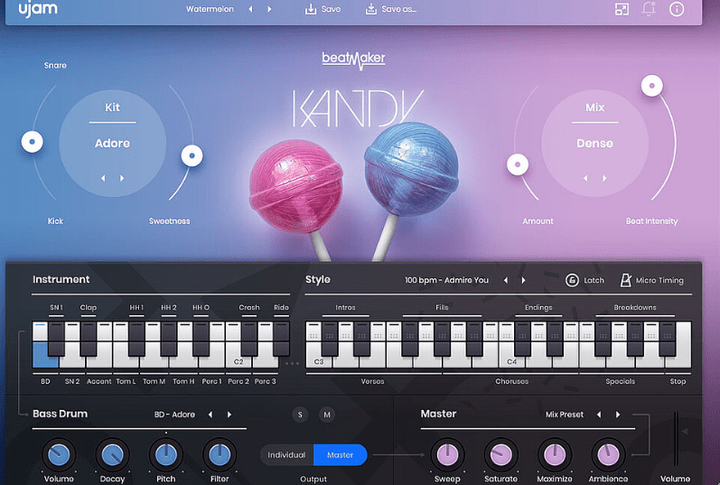
Task: Click the Clap black key
Action: tap(89, 339)
